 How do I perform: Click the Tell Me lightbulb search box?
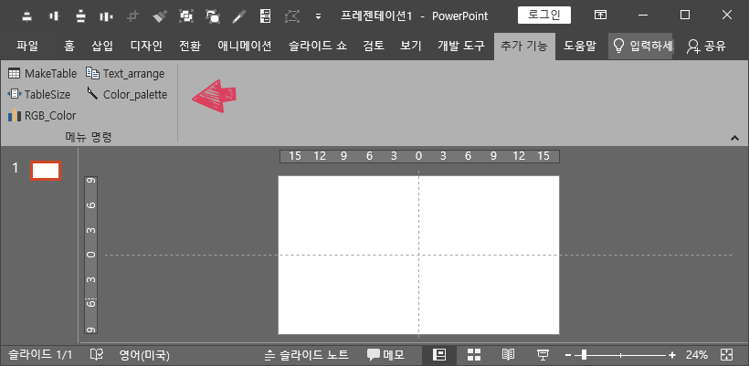(640, 46)
